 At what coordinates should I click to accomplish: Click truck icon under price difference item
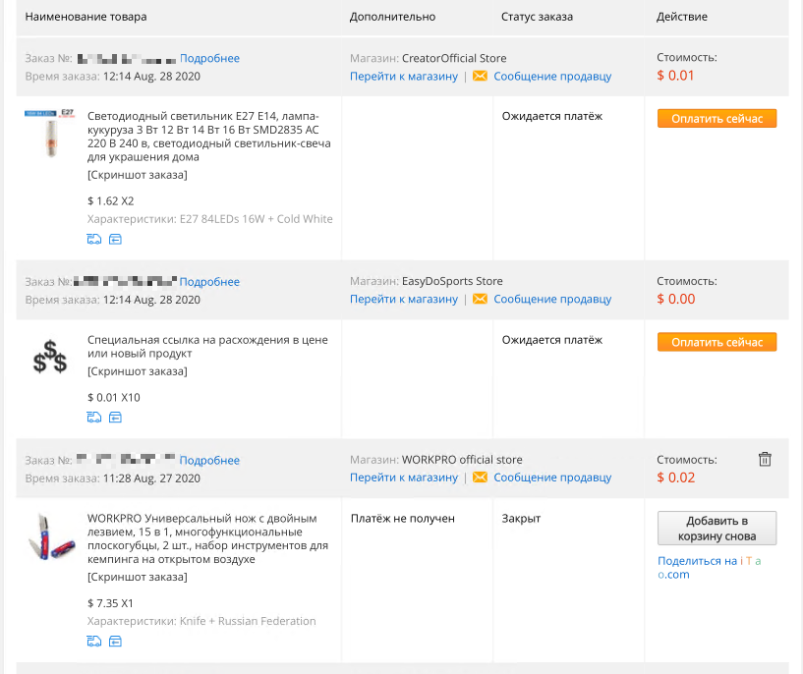tap(93, 418)
